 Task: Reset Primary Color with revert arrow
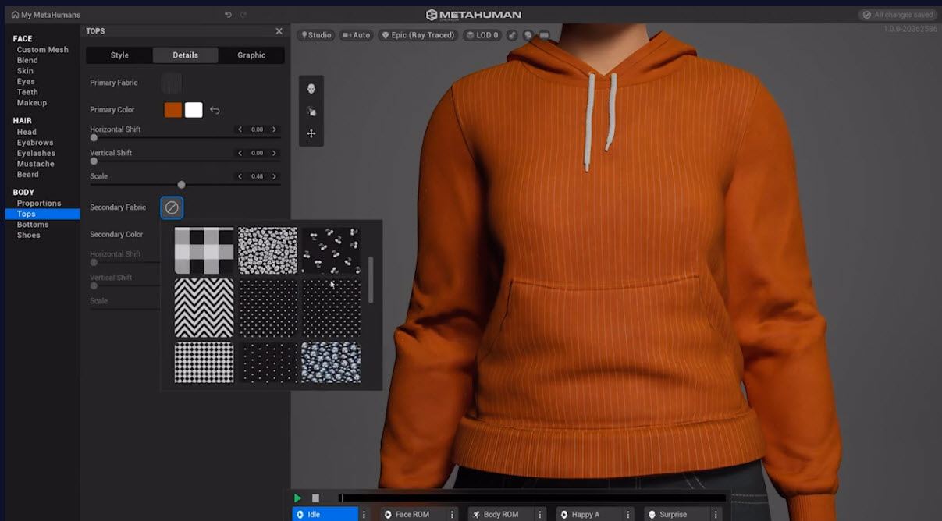[x=215, y=111]
